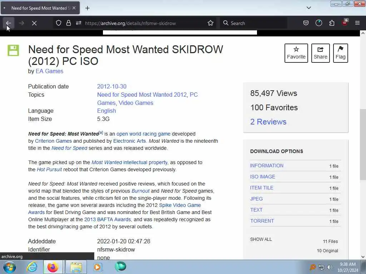Viewport: 366px width, 274px height.
Task: Click the 85,497 Views text
Action: pos(273,93)
